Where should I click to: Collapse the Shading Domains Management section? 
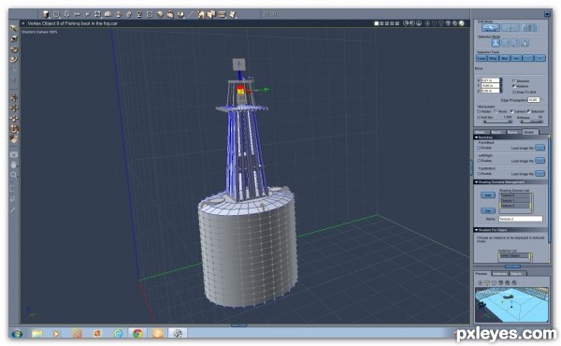[477, 182]
